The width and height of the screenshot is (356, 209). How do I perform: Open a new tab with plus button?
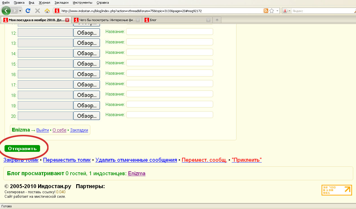tap(217, 20)
